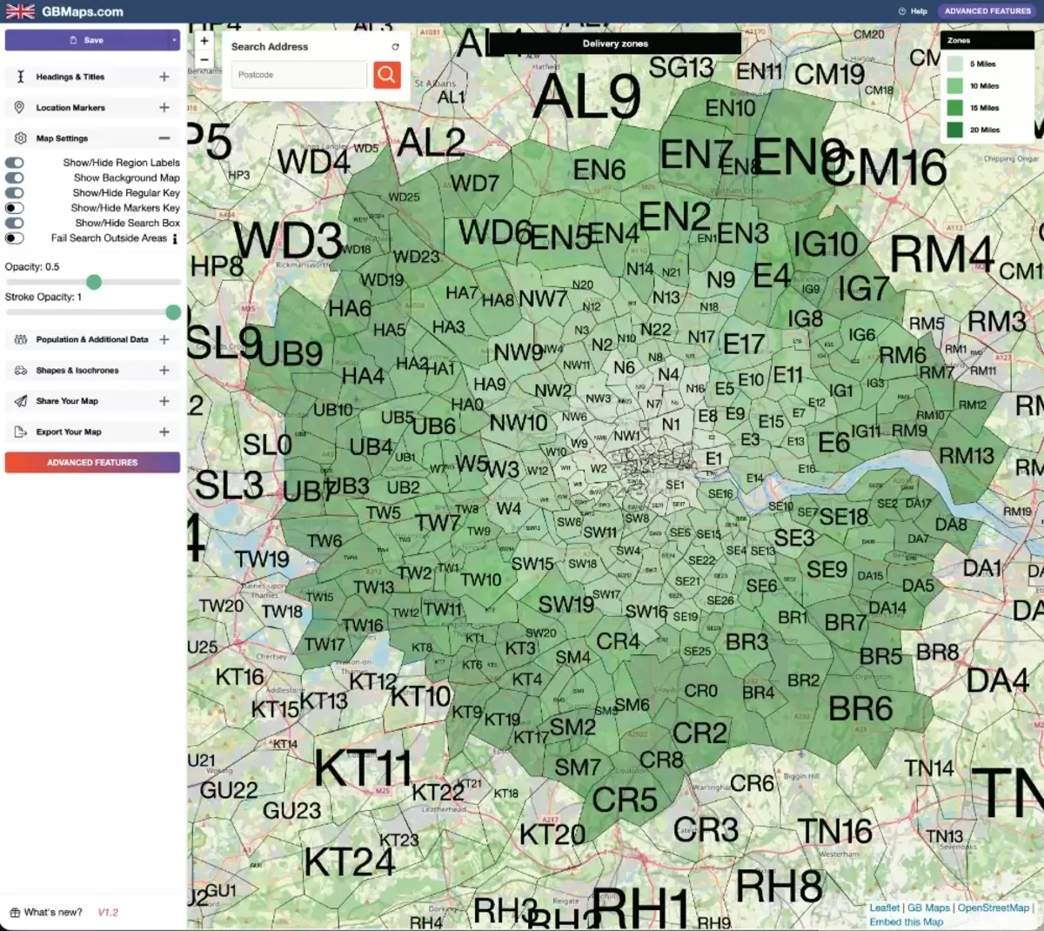Click the Save button
The image size is (1044, 931).
coord(87,40)
